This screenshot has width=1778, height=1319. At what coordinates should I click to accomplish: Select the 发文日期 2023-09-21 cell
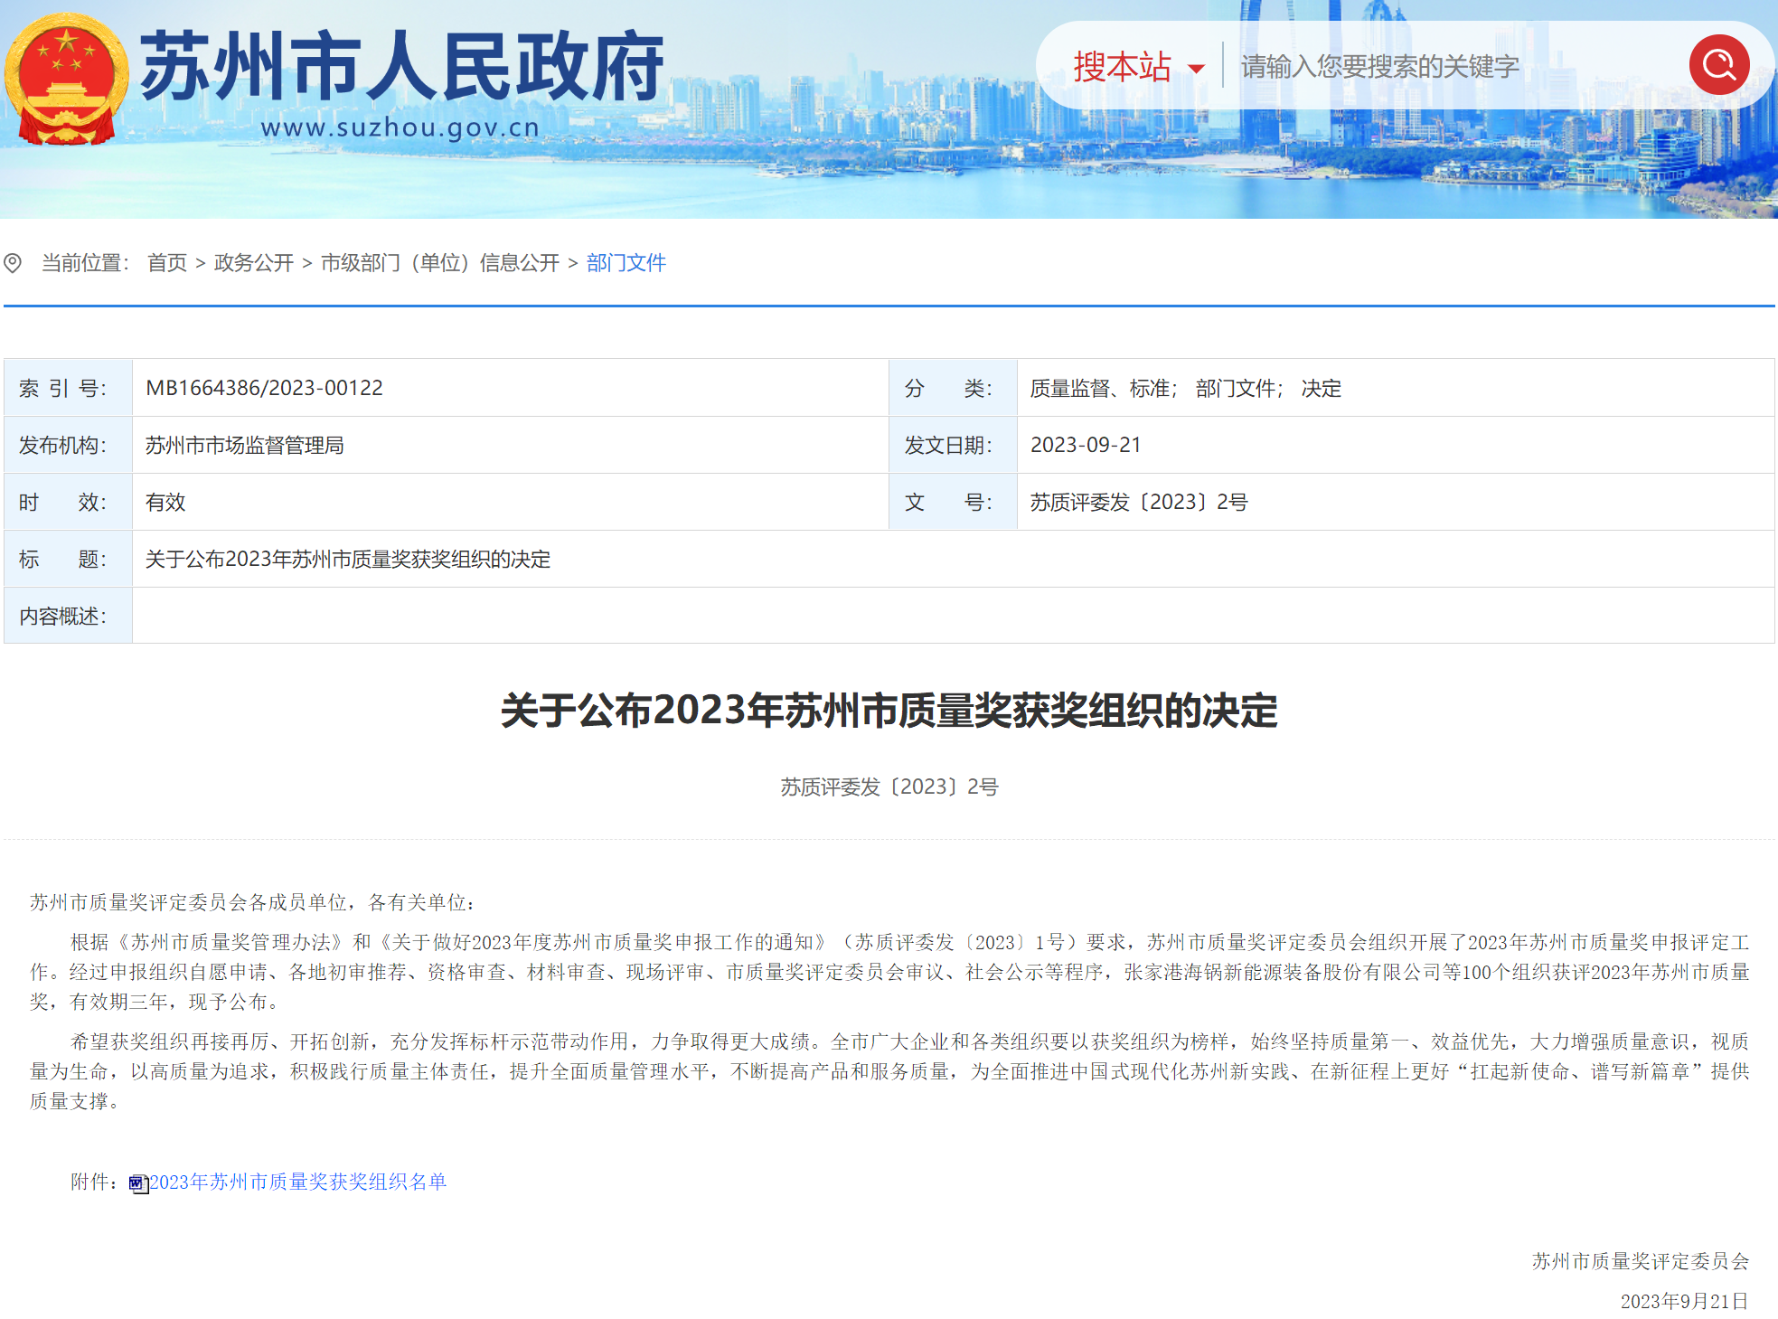(1087, 445)
